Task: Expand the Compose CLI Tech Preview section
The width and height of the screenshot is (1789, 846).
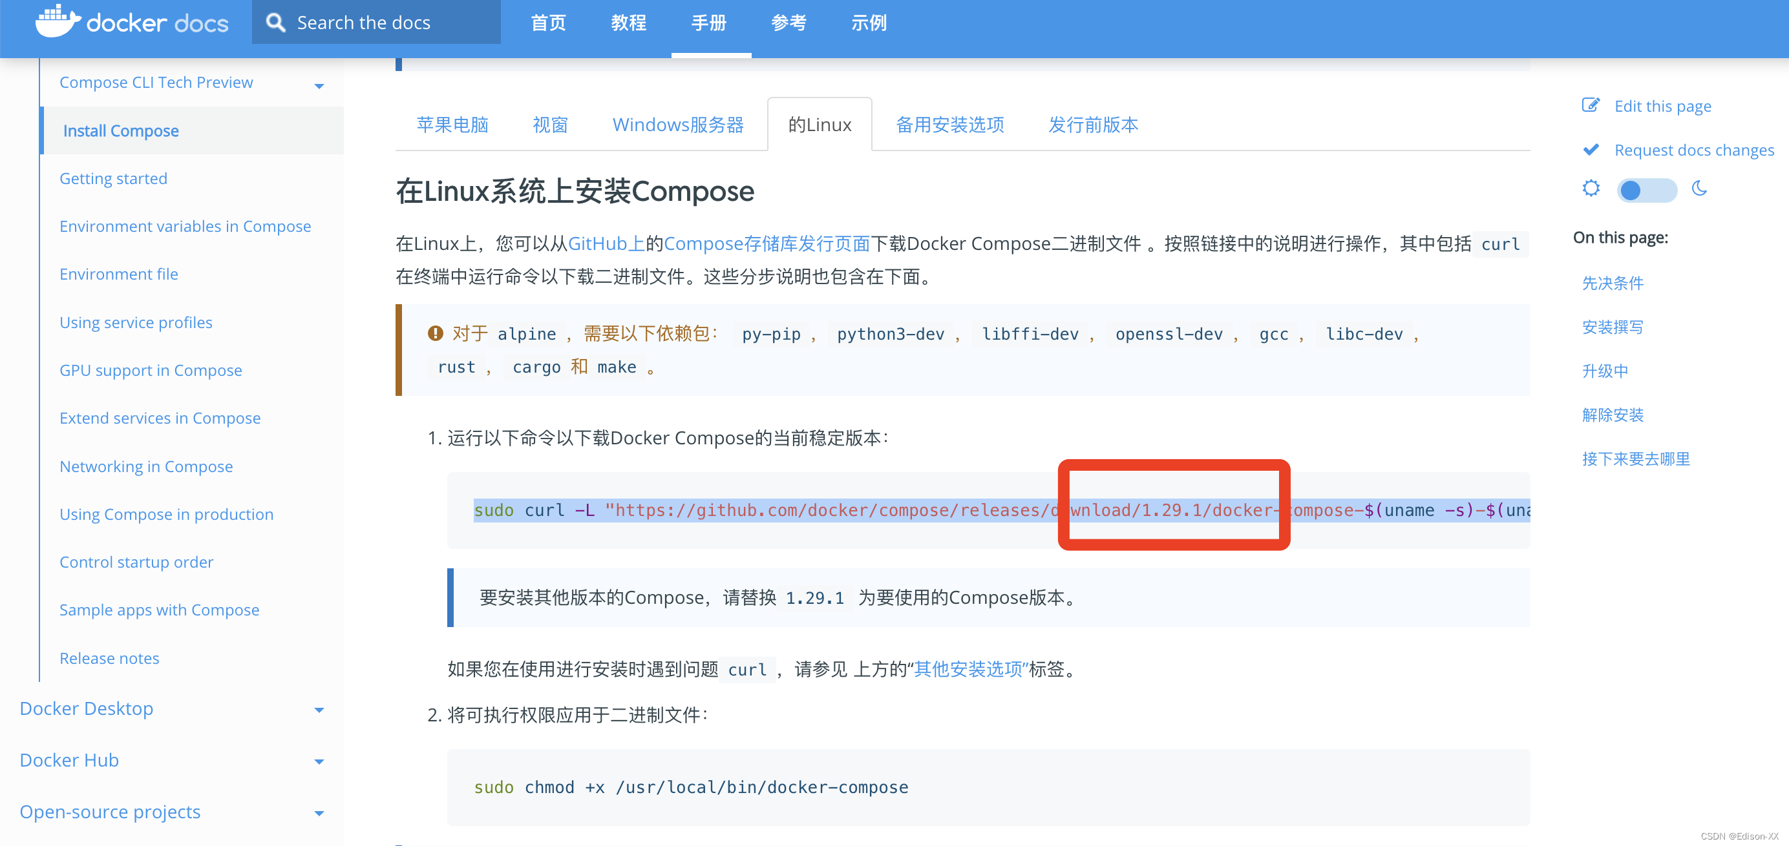Action: pyautogui.click(x=319, y=85)
